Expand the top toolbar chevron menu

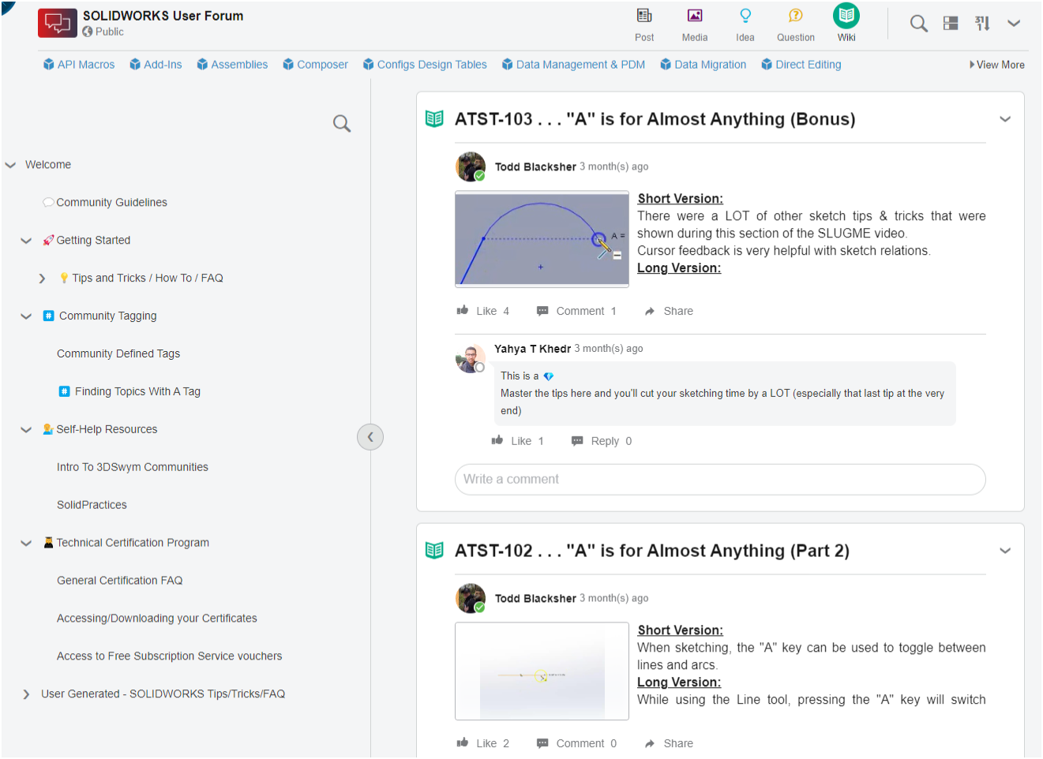pyautogui.click(x=1014, y=24)
